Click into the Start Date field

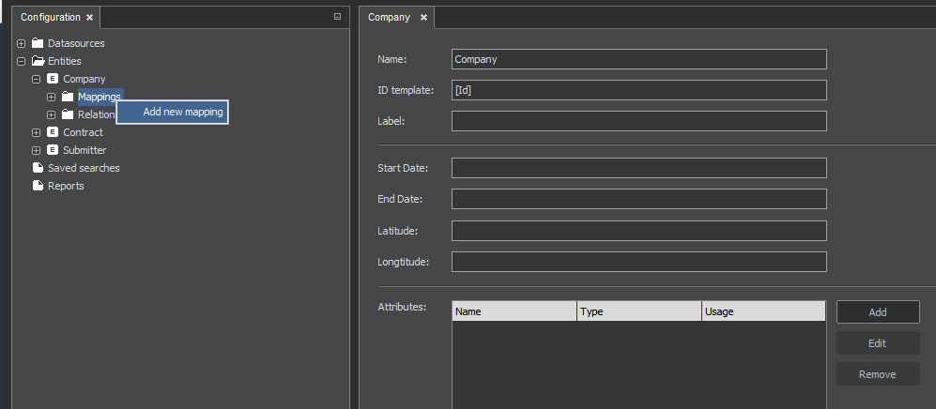click(x=638, y=168)
